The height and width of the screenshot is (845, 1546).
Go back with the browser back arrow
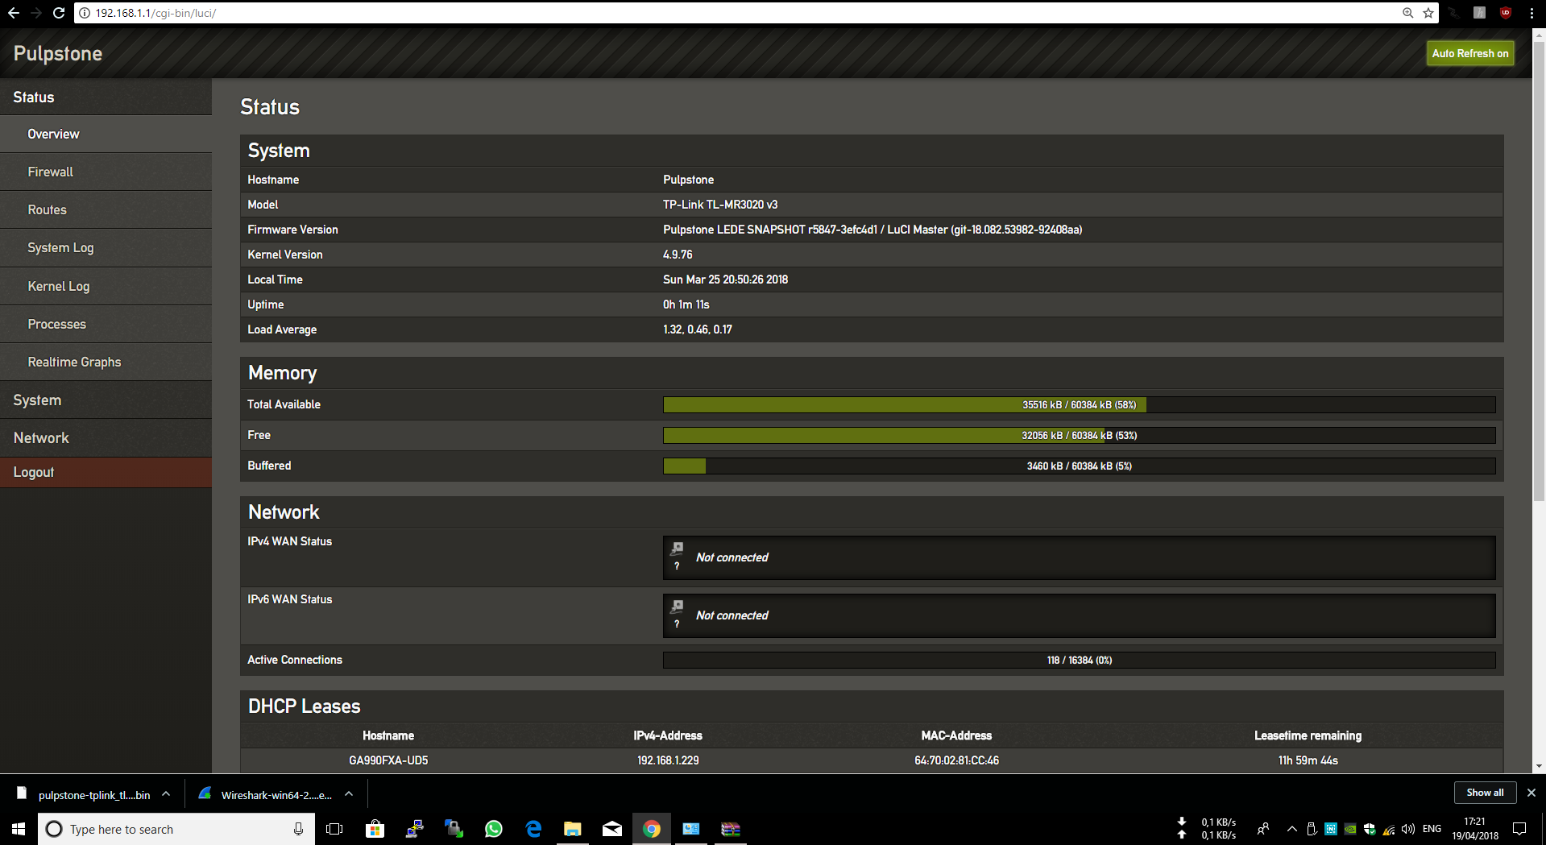point(14,13)
